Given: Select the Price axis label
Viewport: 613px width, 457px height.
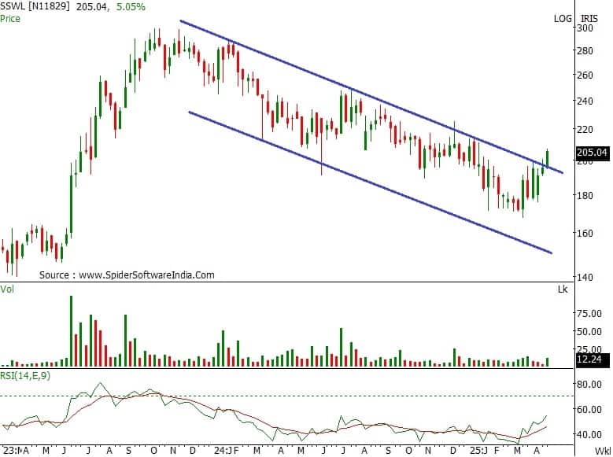Looking at the screenshot, I should [x=11, y=17].
